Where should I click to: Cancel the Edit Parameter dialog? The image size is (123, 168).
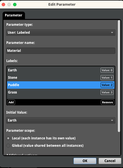pyautogui.click(x=110, y=161)
